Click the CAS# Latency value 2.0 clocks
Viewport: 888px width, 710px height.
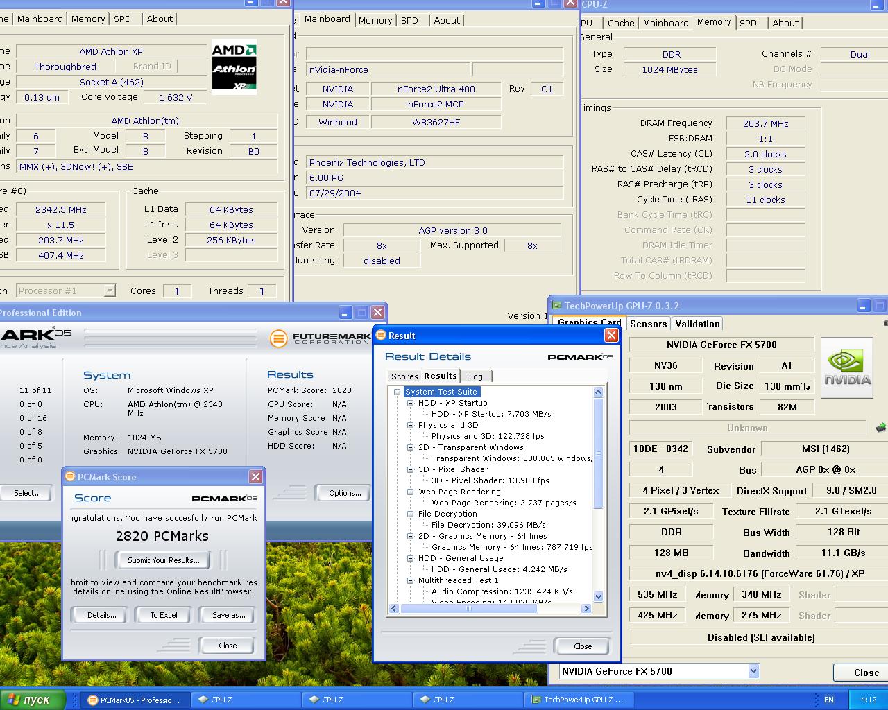coord(765,154)
